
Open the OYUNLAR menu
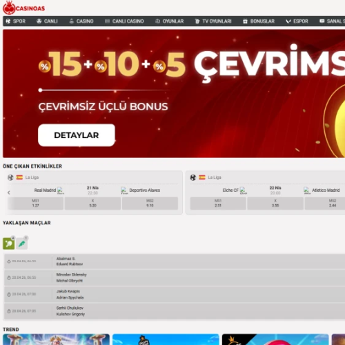click(x=169, y=21)
